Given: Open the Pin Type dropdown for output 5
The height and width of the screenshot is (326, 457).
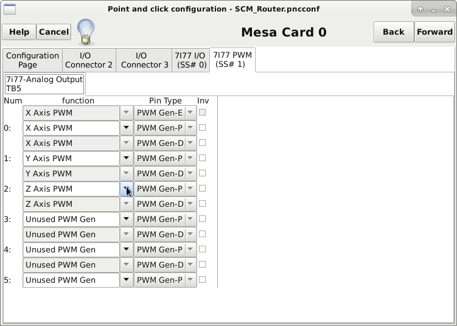Looking at the screenshot, I should (x=190, y=280).
